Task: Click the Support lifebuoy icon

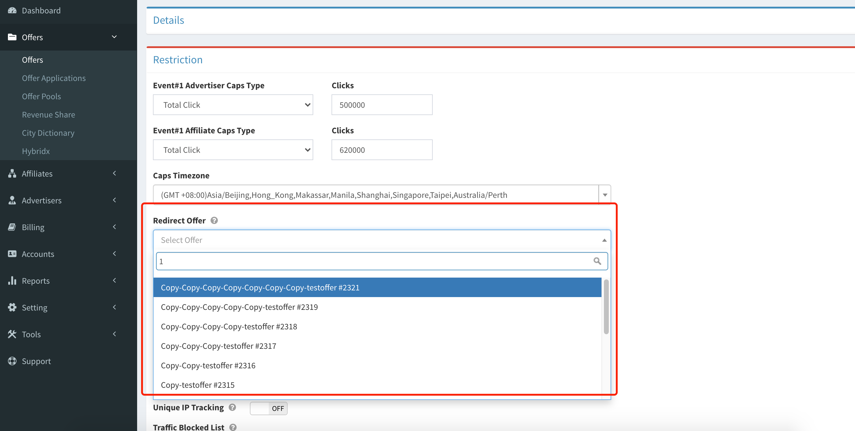Action: [x=12, y=361]
